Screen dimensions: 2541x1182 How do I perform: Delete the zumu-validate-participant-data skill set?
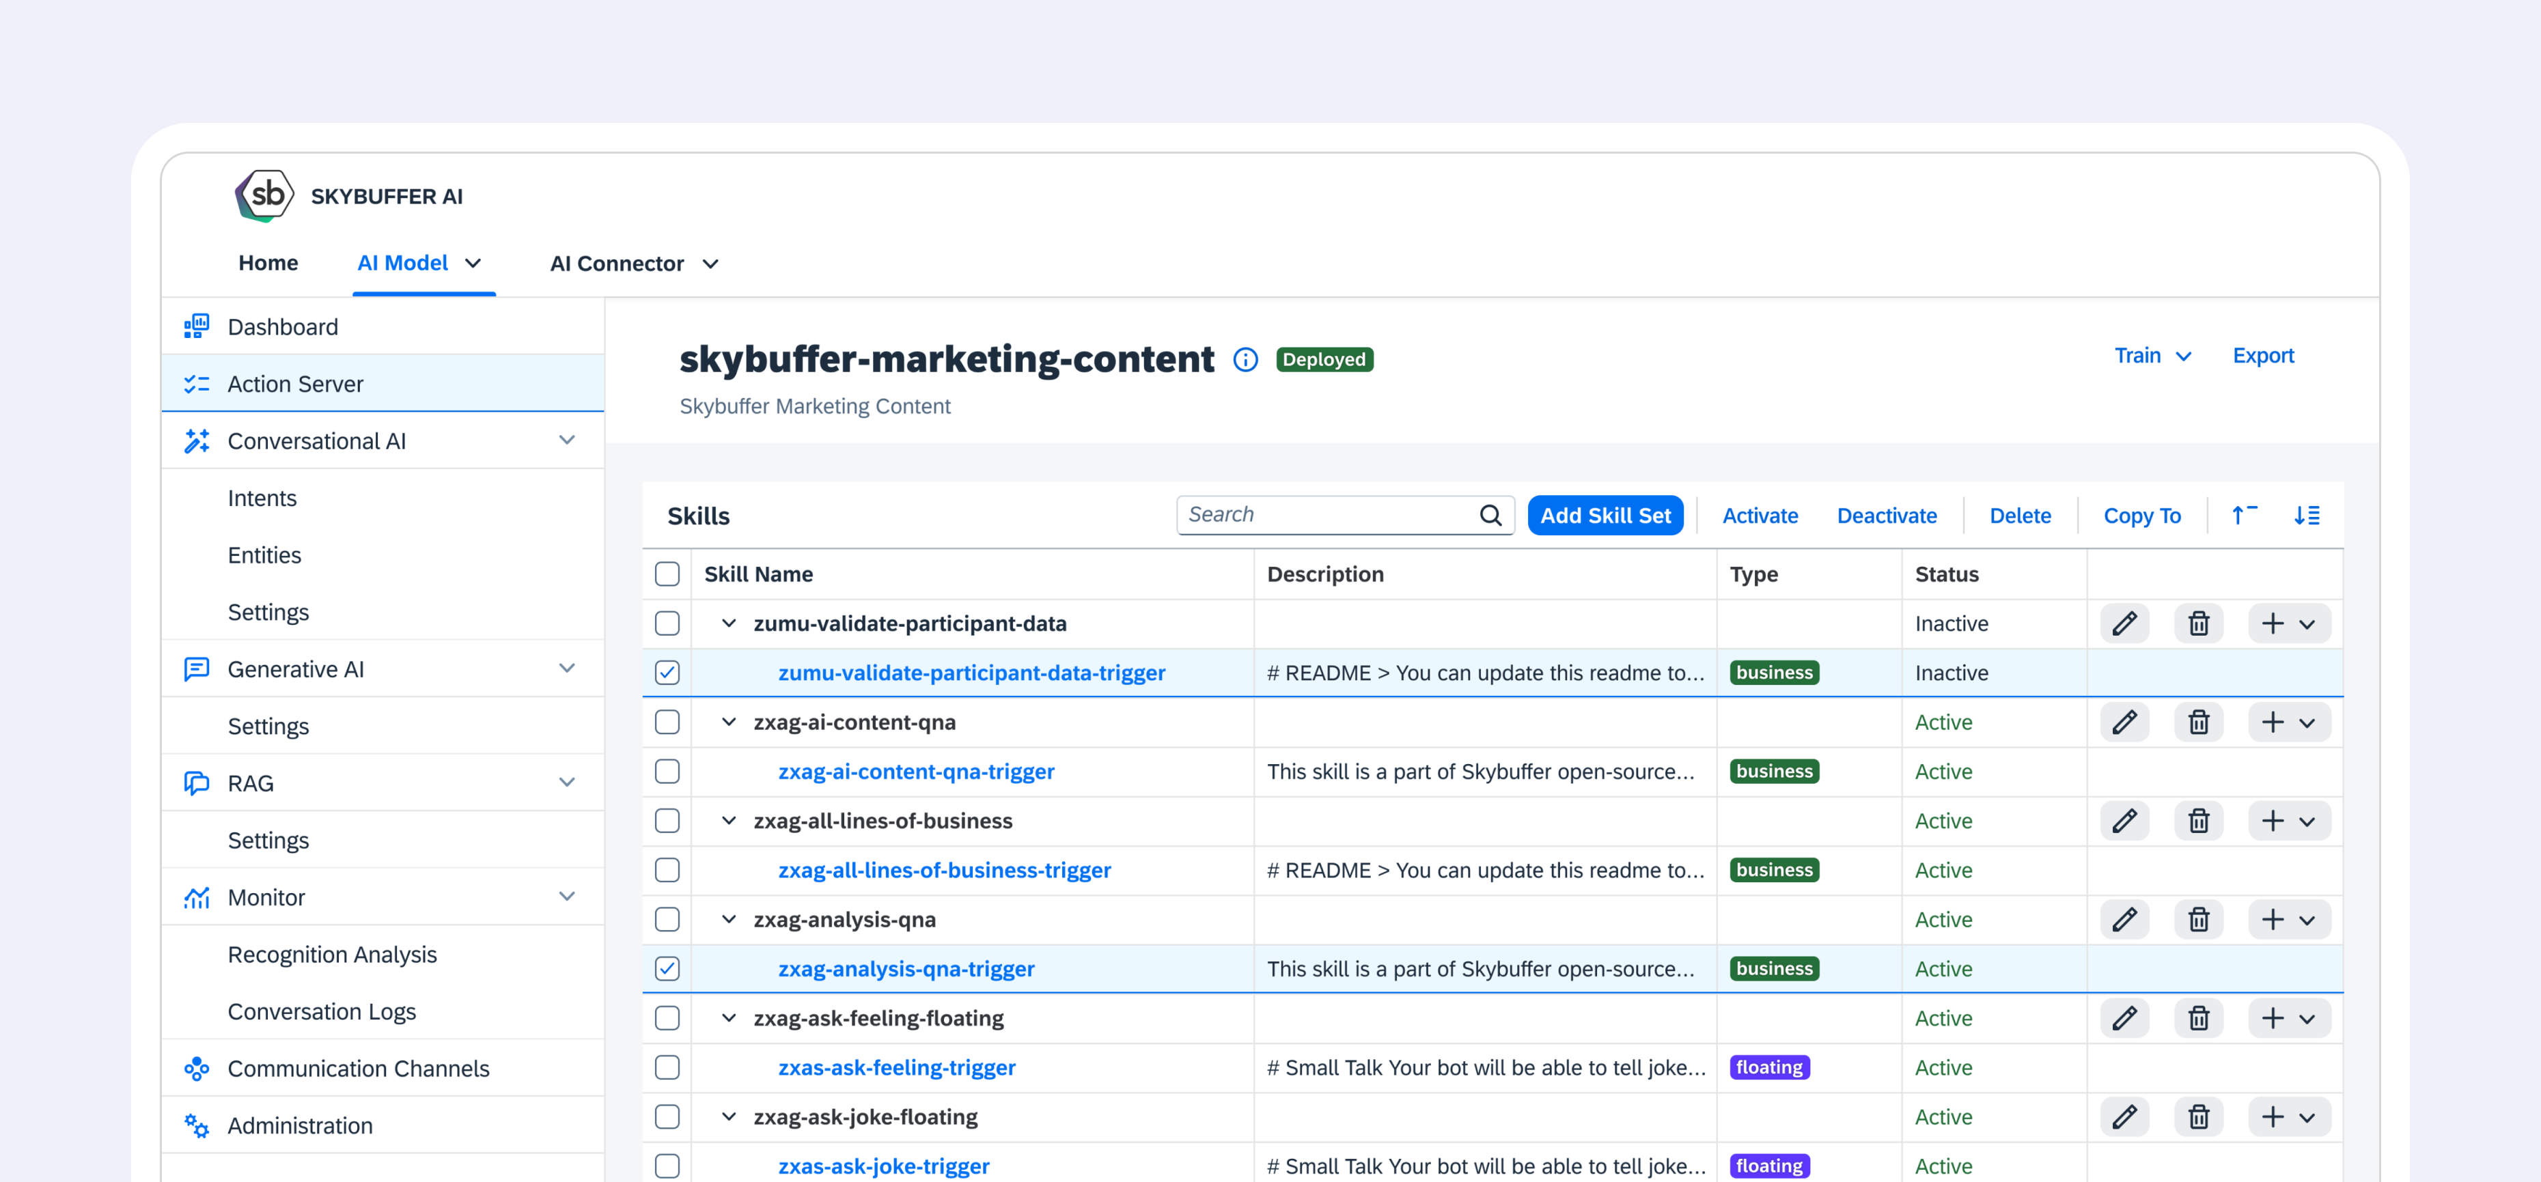point(2197,623)
